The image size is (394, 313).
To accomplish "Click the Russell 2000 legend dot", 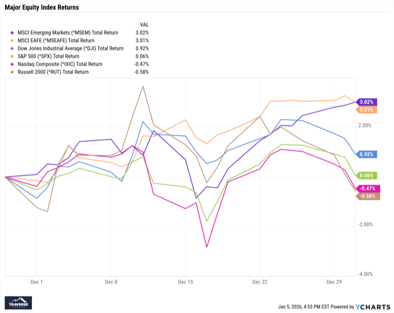I will pos(12,72).
